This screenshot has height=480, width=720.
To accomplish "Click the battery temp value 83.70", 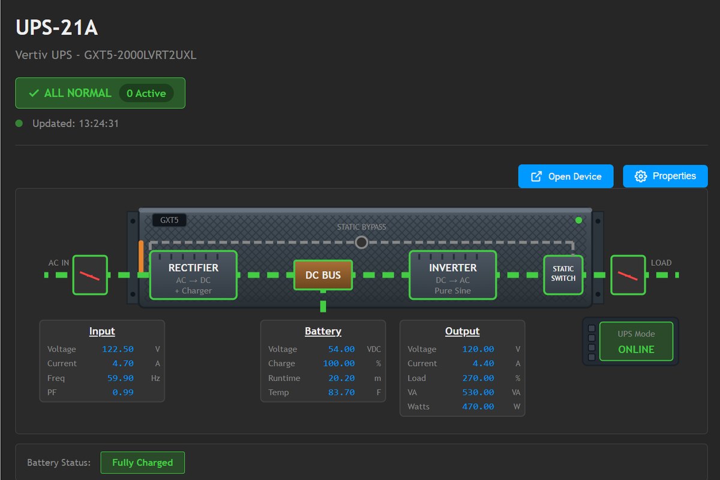I will point(341,392).
